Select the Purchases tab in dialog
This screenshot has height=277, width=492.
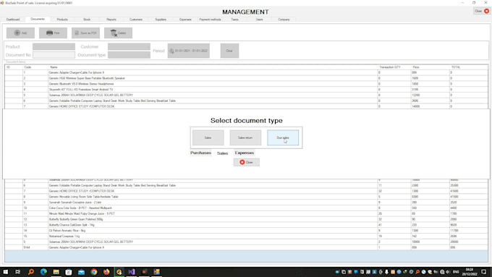tap(200, 153)
